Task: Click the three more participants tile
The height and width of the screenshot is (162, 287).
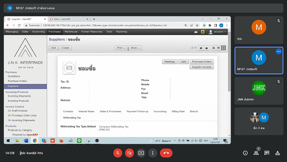Action: [259, 121]
